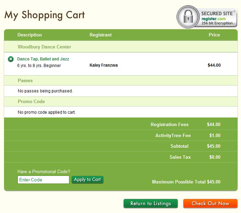Screen dimensions: 241x213
Task: Click the Passes section heading
Action: [25, 80]
